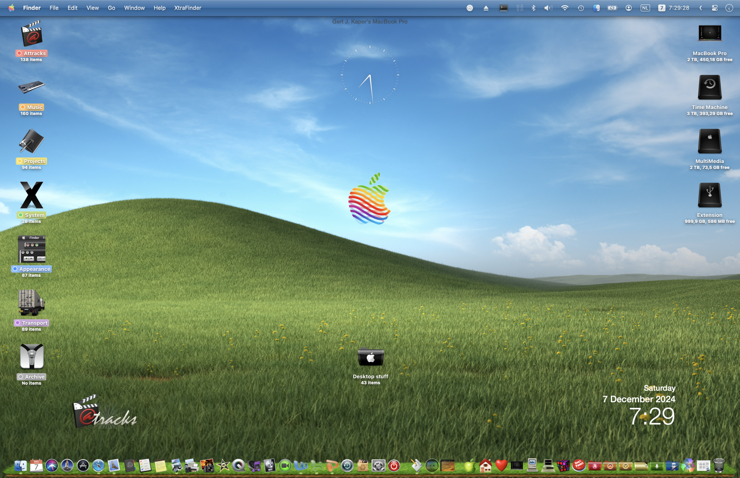Click the eject menu bar icon

486,8
